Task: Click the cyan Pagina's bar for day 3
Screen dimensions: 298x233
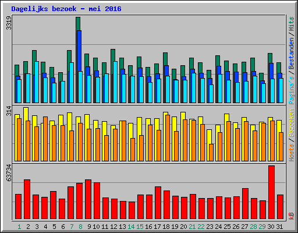Action: point(37,82)
